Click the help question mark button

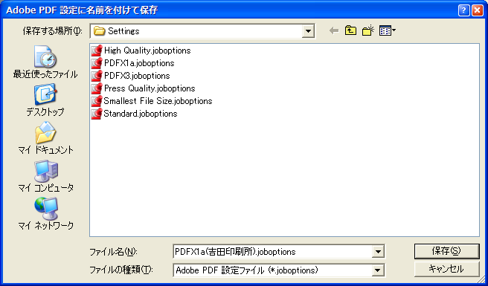click(463, 11)
